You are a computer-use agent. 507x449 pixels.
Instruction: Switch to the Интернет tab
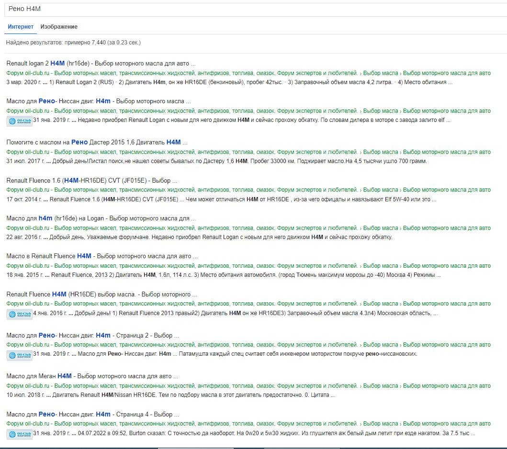(21, 27)
